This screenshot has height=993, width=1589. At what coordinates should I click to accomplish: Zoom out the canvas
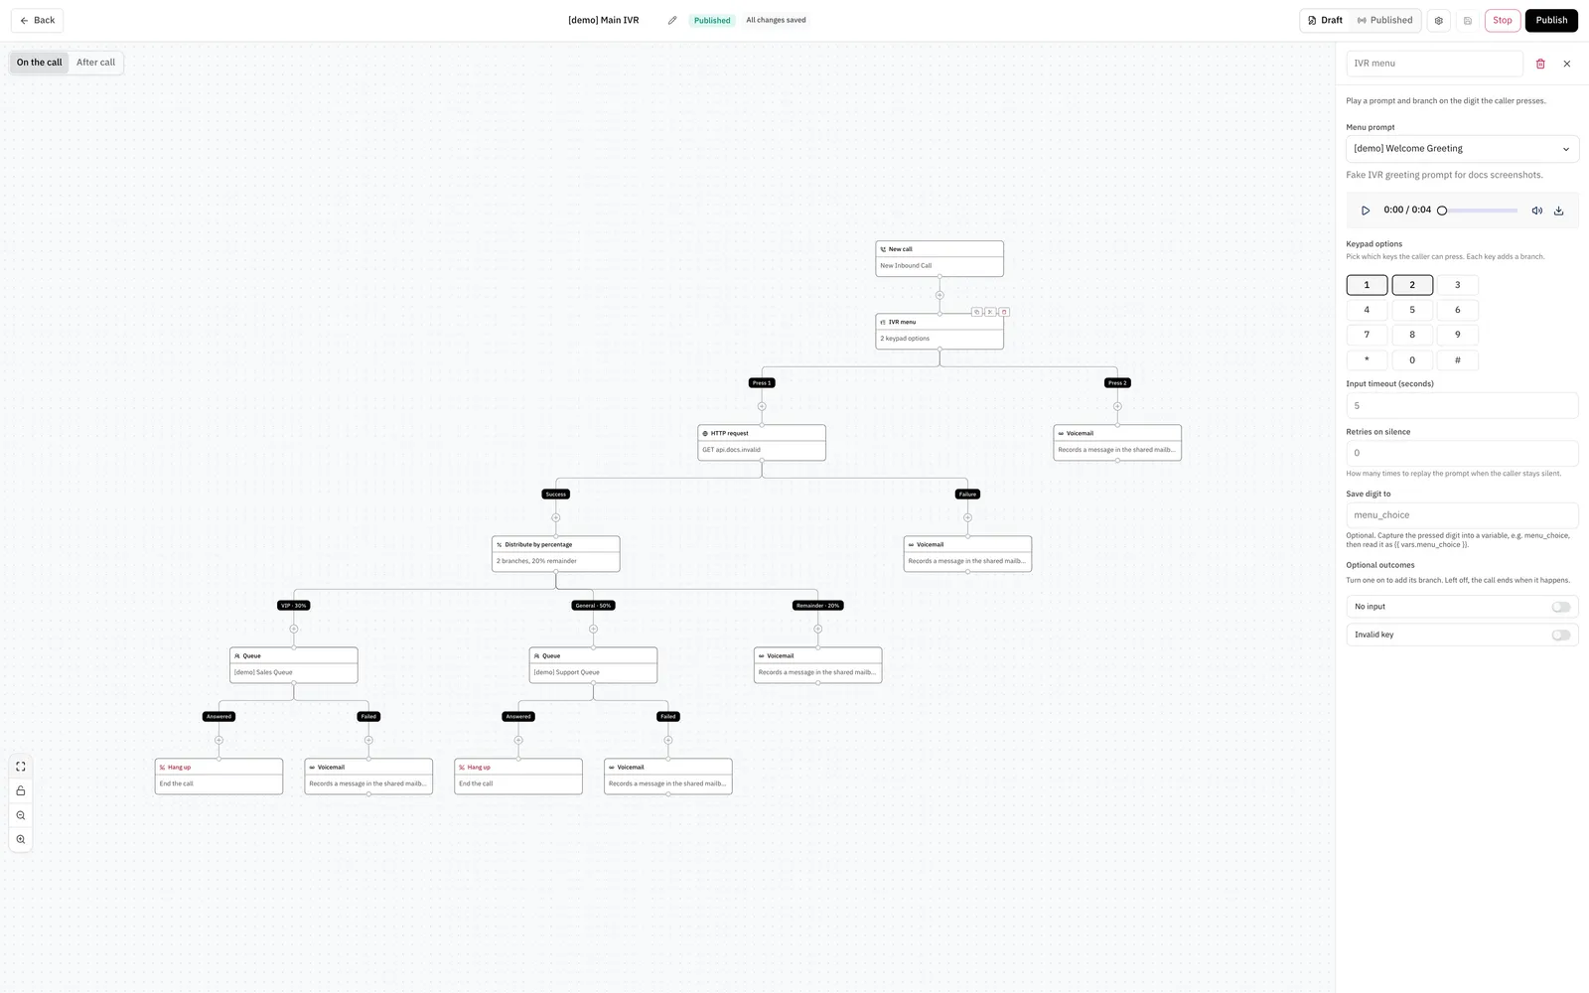click(21, 815)
